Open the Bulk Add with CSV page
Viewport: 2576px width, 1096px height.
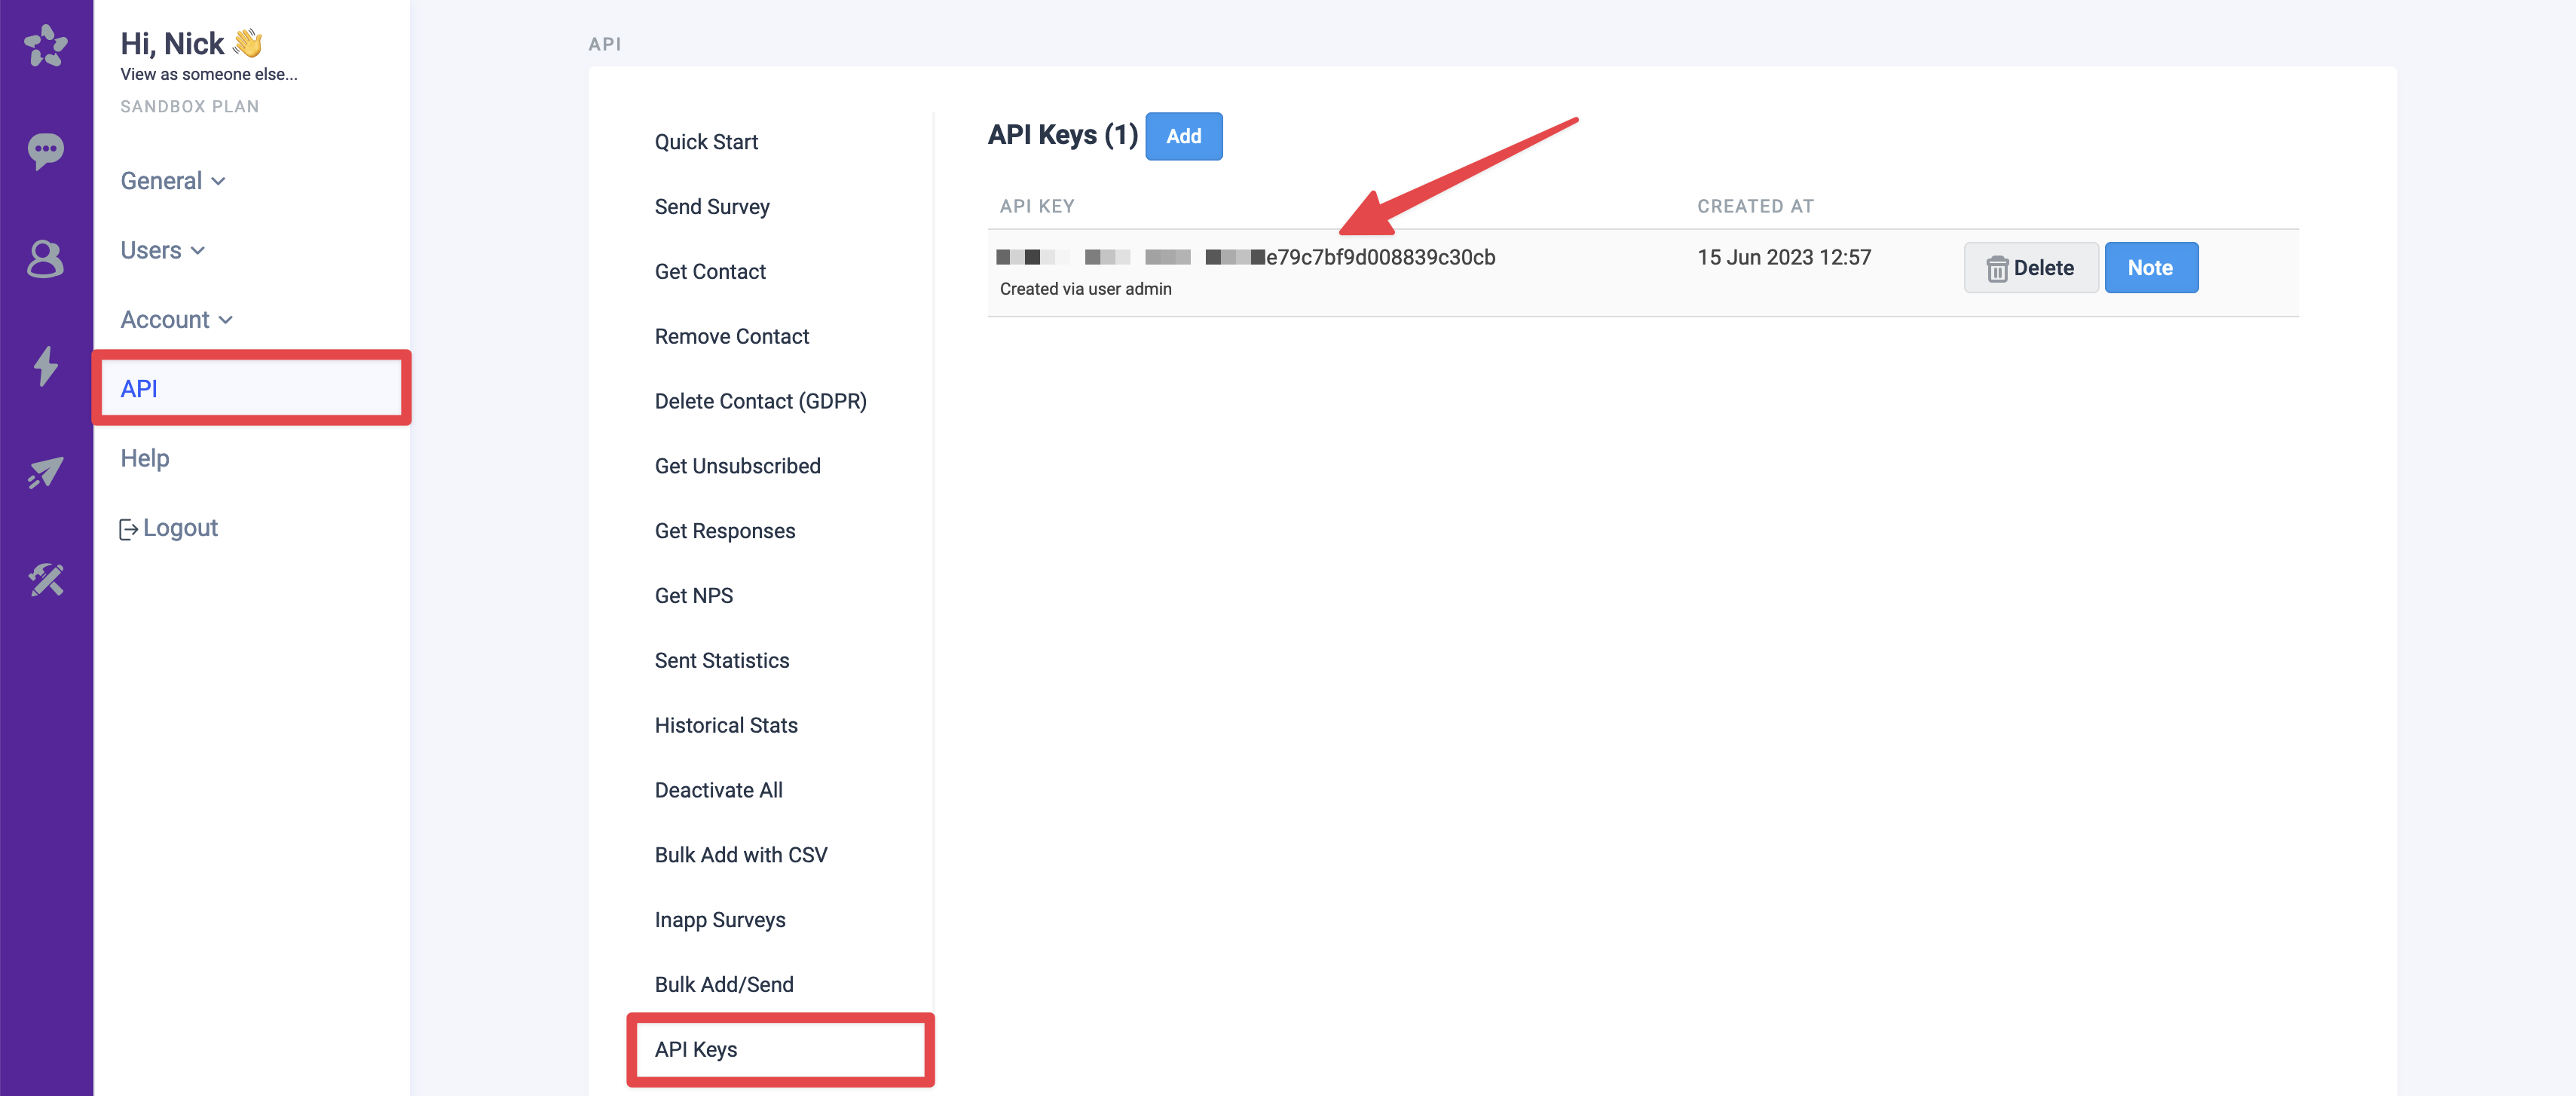tap(741, 855)
